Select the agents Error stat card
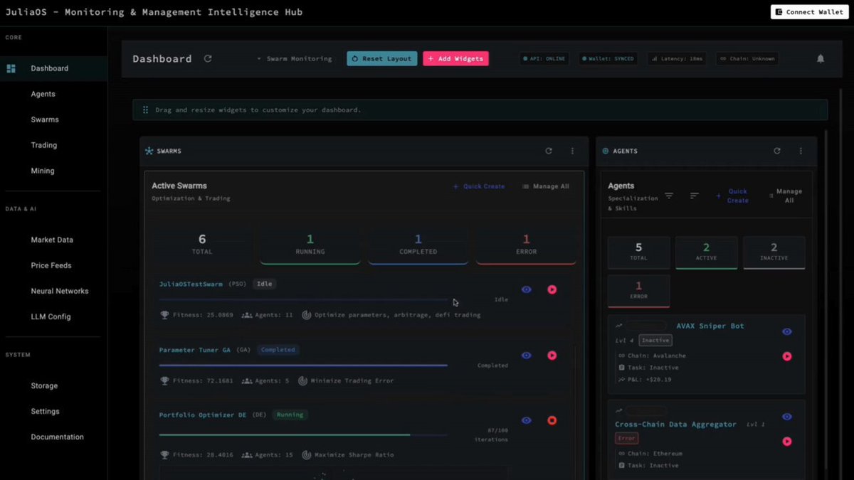 (x=638, y=291)
